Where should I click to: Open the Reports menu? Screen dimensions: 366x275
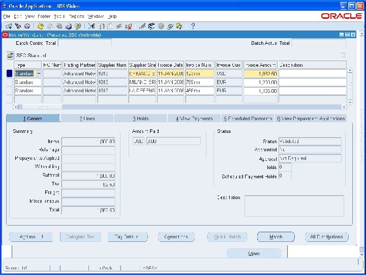(76, 16)
